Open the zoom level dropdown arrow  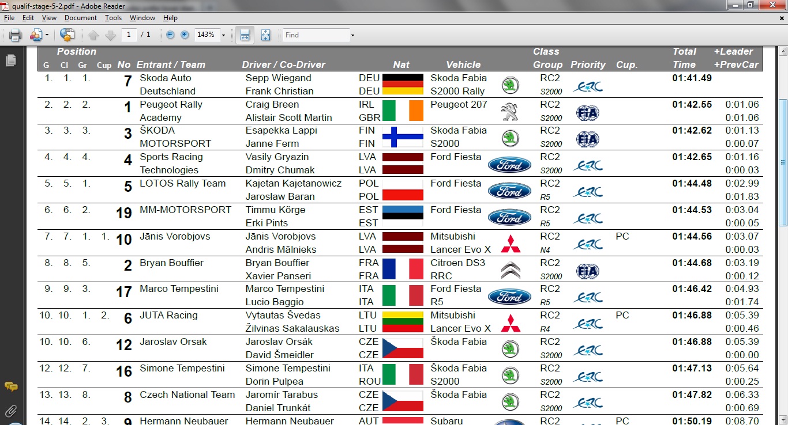pos(223,35)
